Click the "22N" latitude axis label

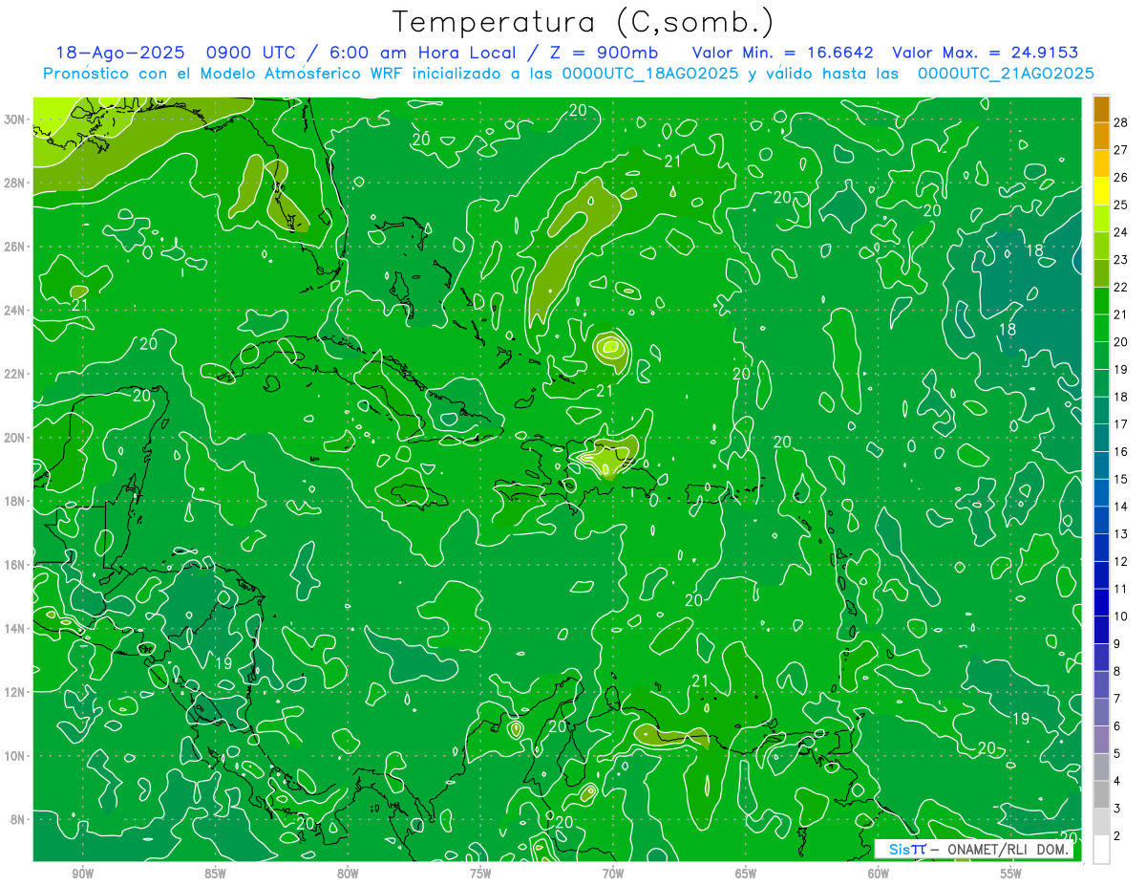pyautogui.click(x=16, y=374)
